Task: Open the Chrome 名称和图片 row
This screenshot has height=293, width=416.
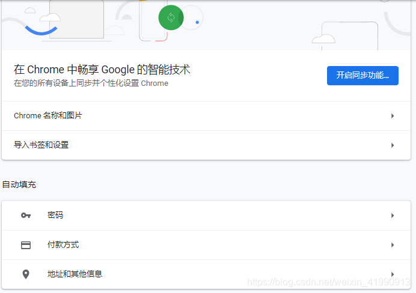Action: coord(206,116)
